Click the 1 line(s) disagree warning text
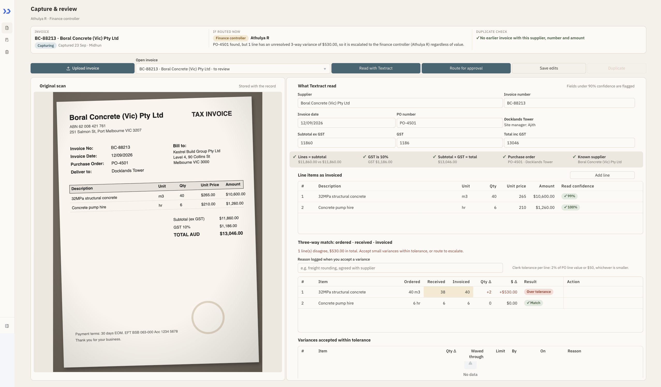The image size is (661, 387). click(380, 251)
